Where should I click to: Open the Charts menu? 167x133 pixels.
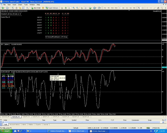[20, 5]
